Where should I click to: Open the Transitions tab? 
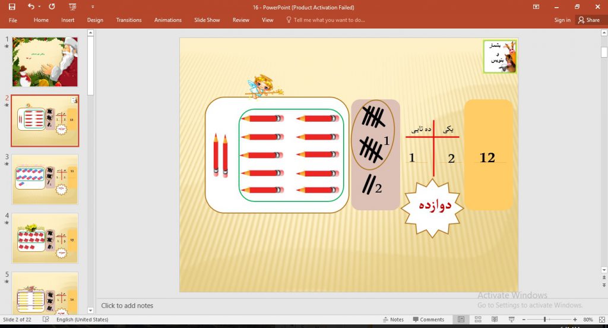129,20
